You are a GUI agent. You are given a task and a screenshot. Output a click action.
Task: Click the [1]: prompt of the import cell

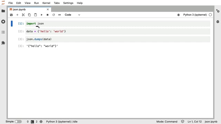pos(21,23)
